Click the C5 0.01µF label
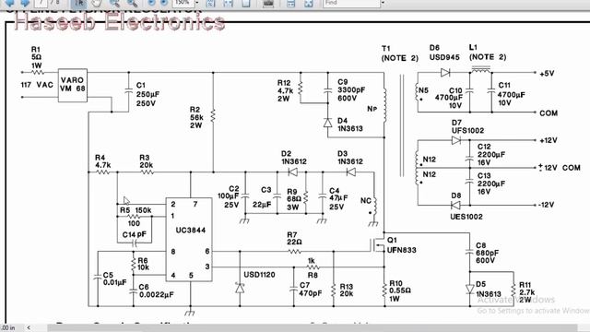Viewport: 590px width, 332px height. tap(114, 279)
